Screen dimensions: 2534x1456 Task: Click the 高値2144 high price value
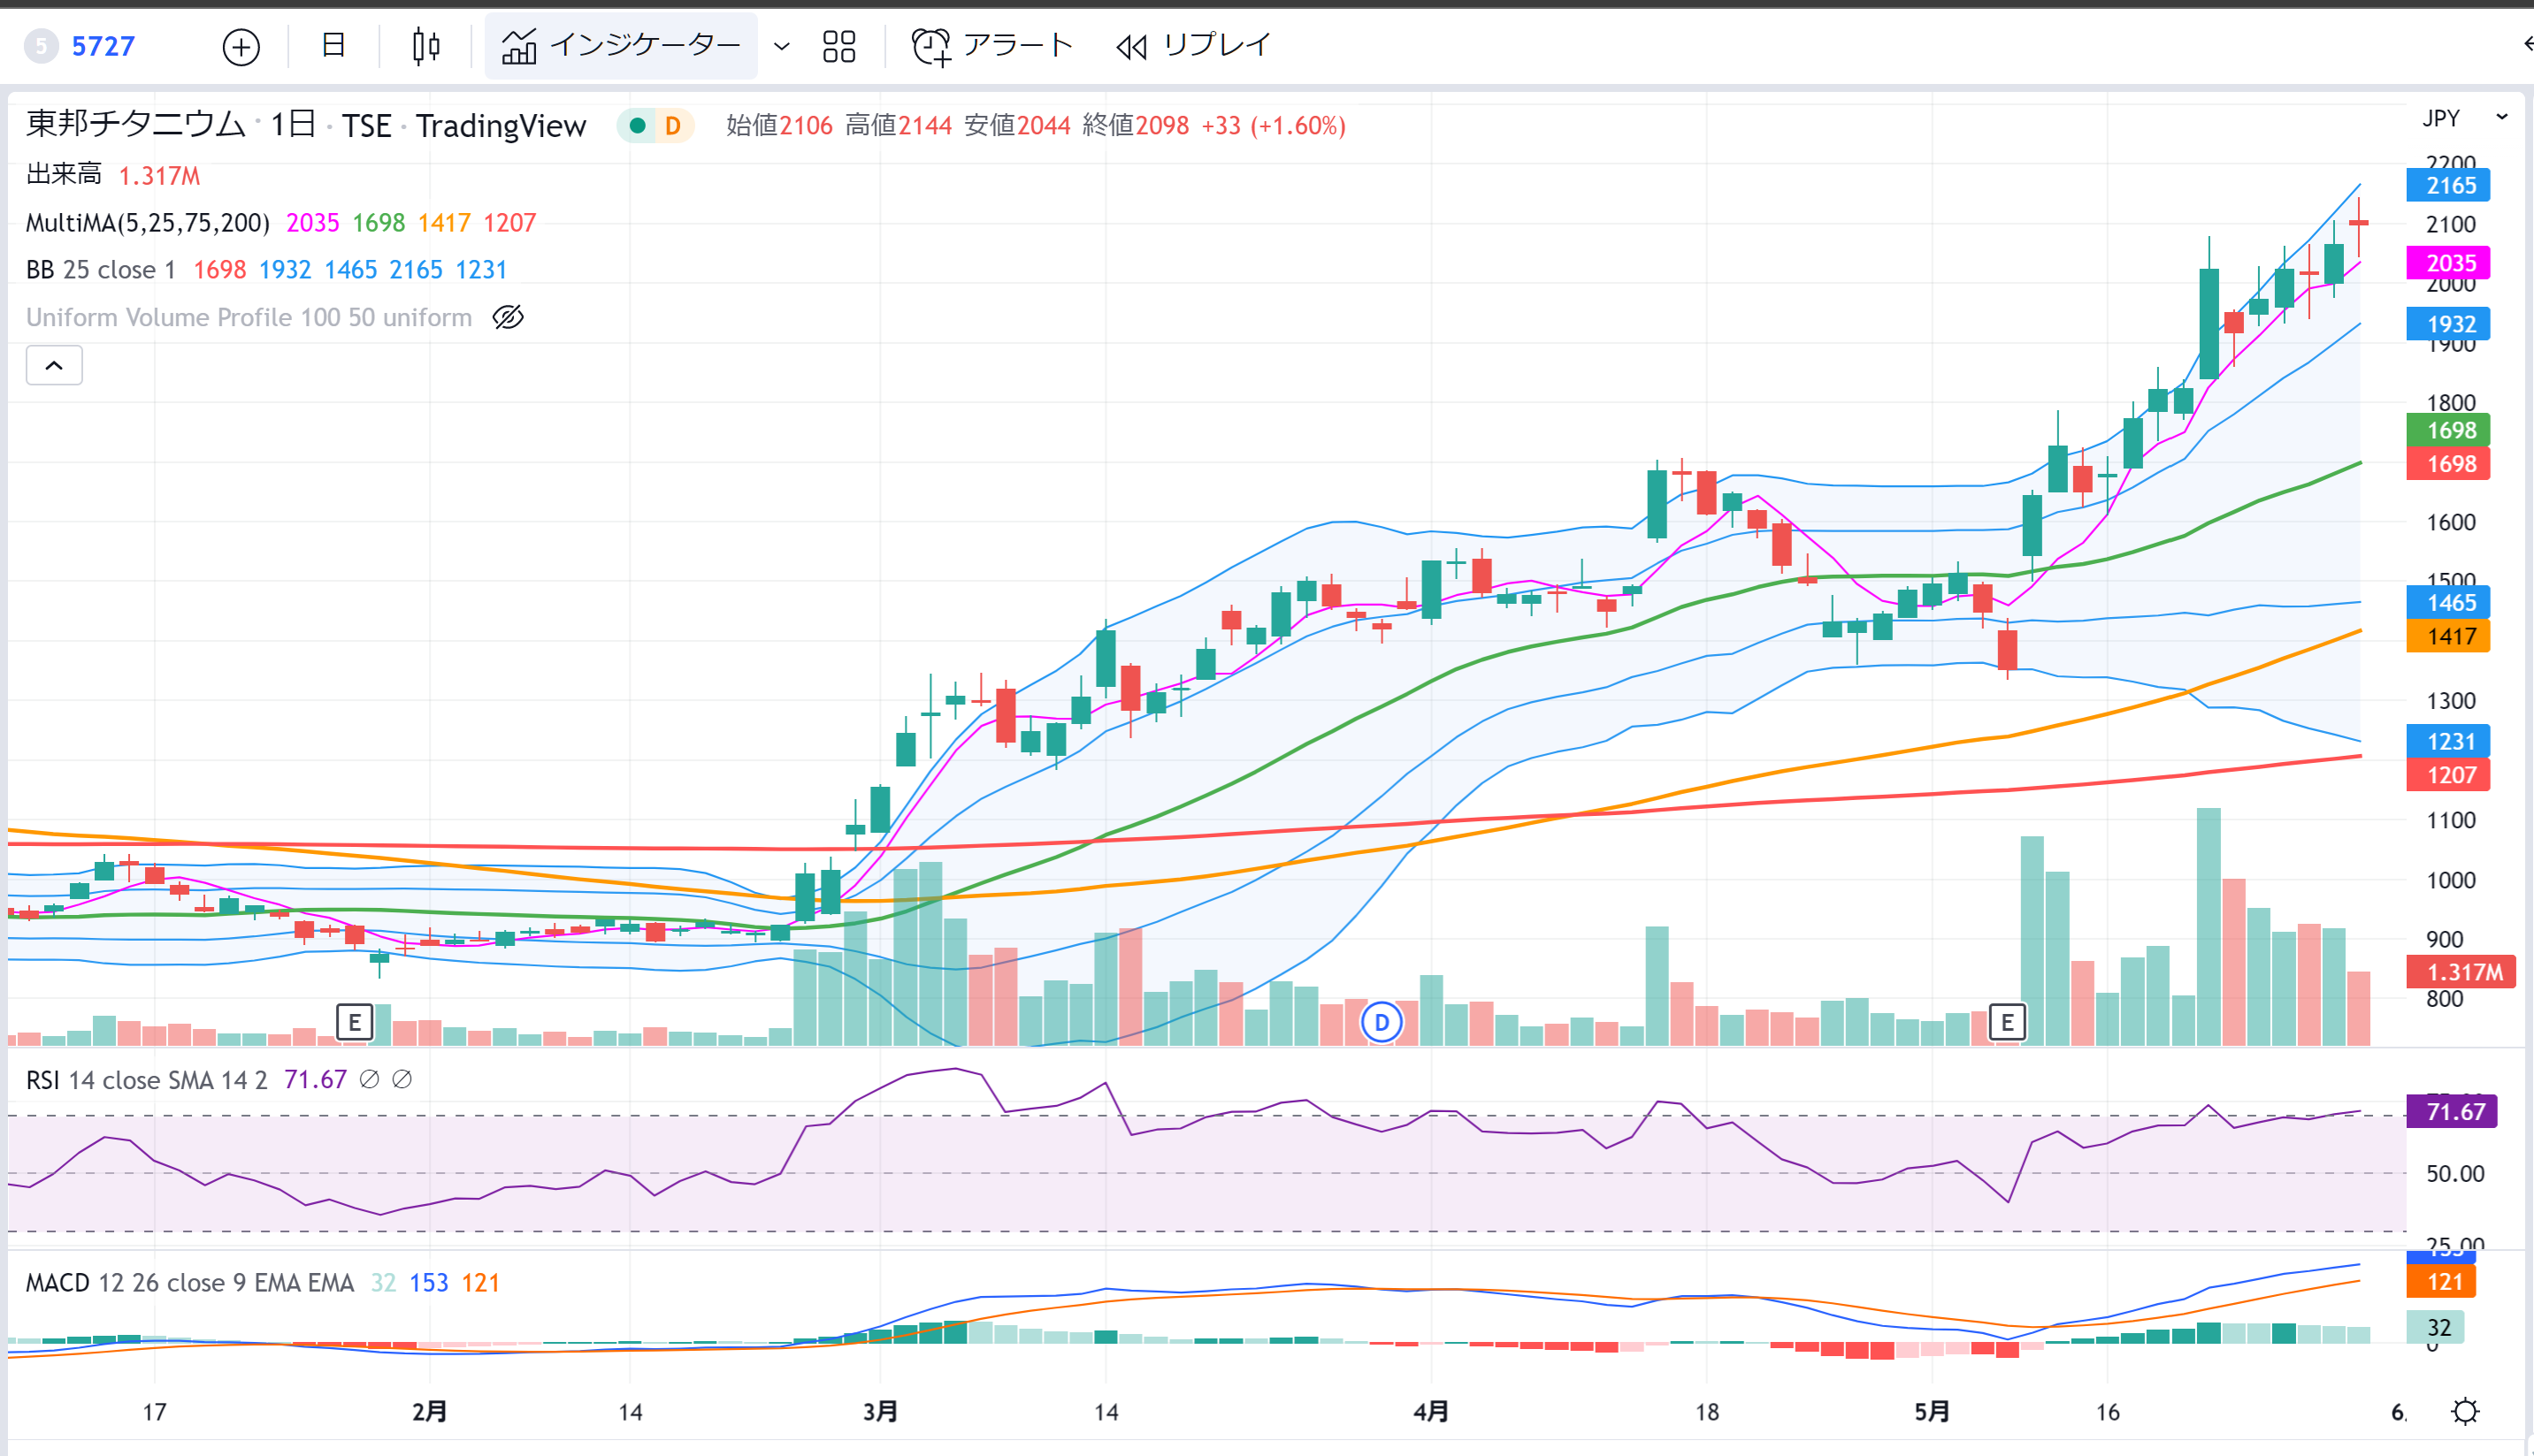(x=898, y=126)
